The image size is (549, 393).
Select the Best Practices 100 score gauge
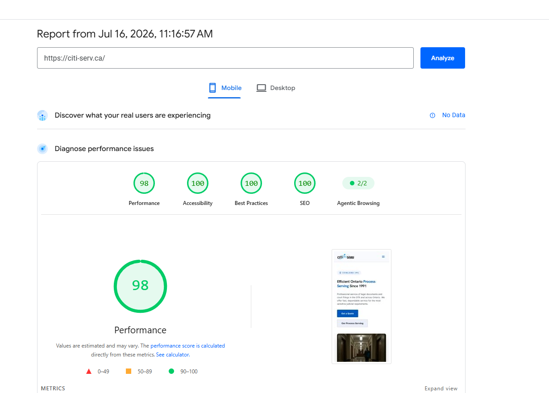251,183
